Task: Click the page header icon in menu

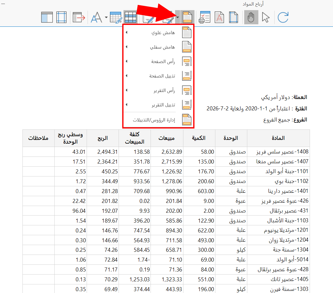Action: click(187, 61)
